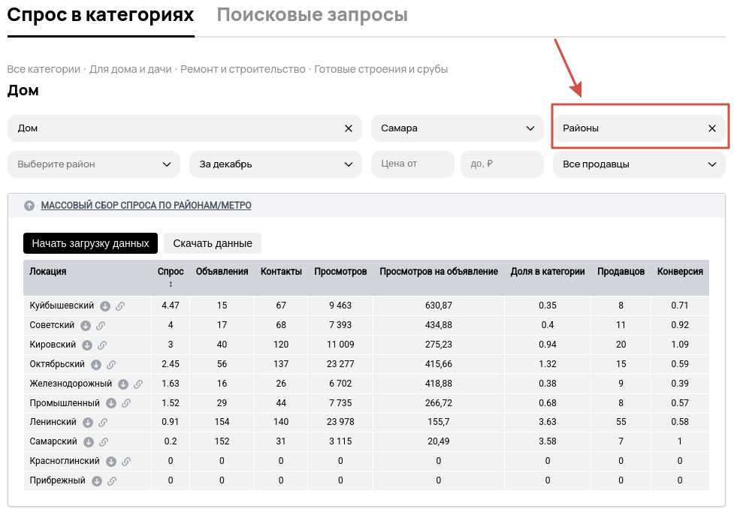Click link icon next to Промышленный
Viewport: 734px width, 509px height.
coord(126,403)
